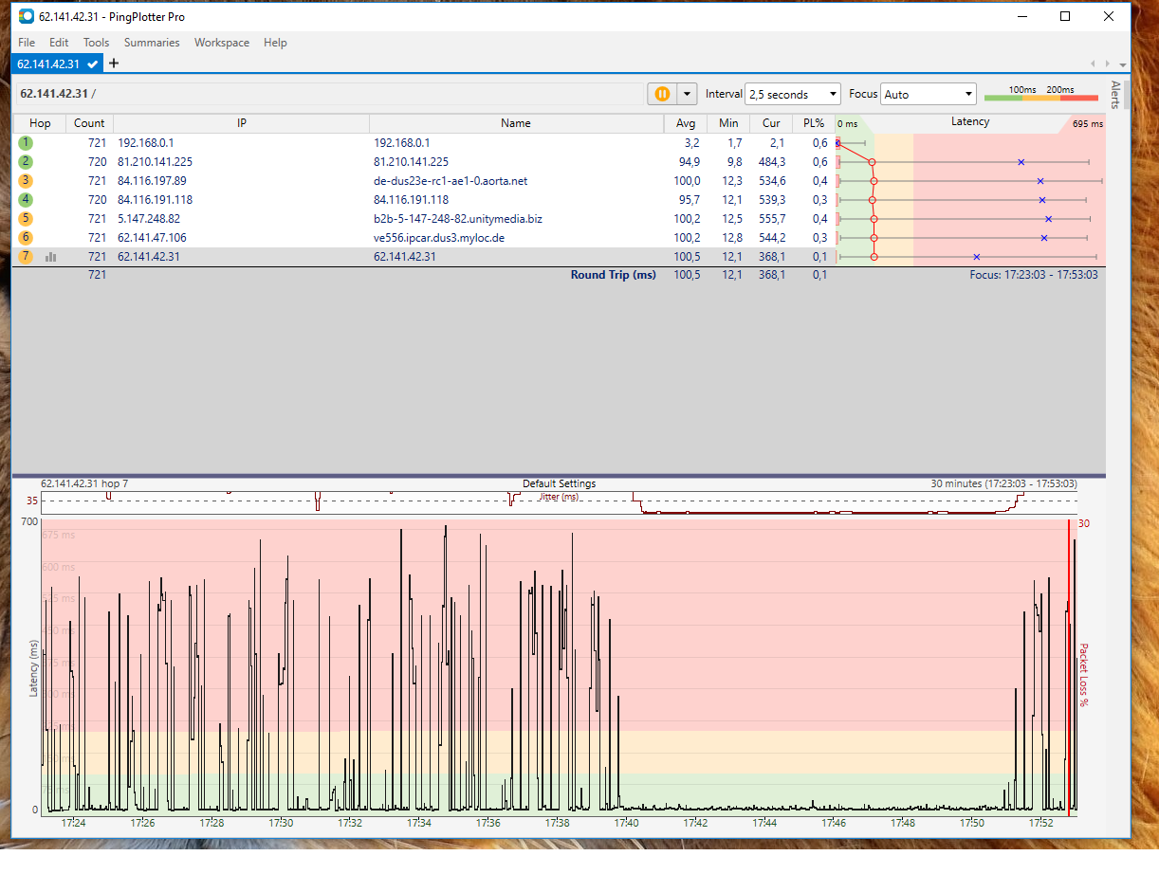Screen dimensions: 1159x874
Task: Select the 62.141.42.31 target tab
Action: tap(57, 64)
